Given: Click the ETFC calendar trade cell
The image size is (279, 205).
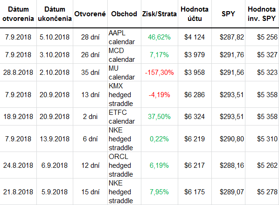Looking at the screenshot, I should 124,117.
